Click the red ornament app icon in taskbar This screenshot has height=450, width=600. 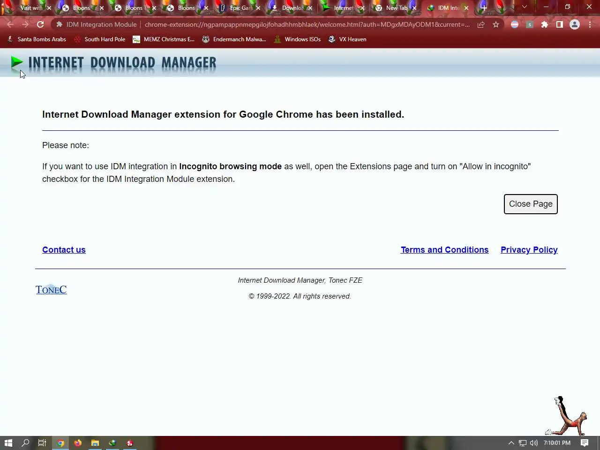[x=130, y=442]
